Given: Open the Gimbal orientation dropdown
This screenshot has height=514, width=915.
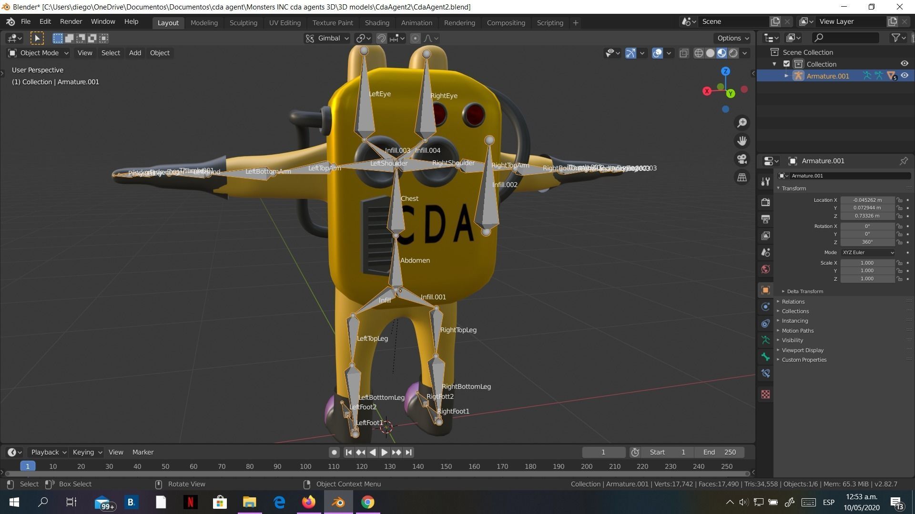Looking at the screenshot, I should (x=328, y=38).
